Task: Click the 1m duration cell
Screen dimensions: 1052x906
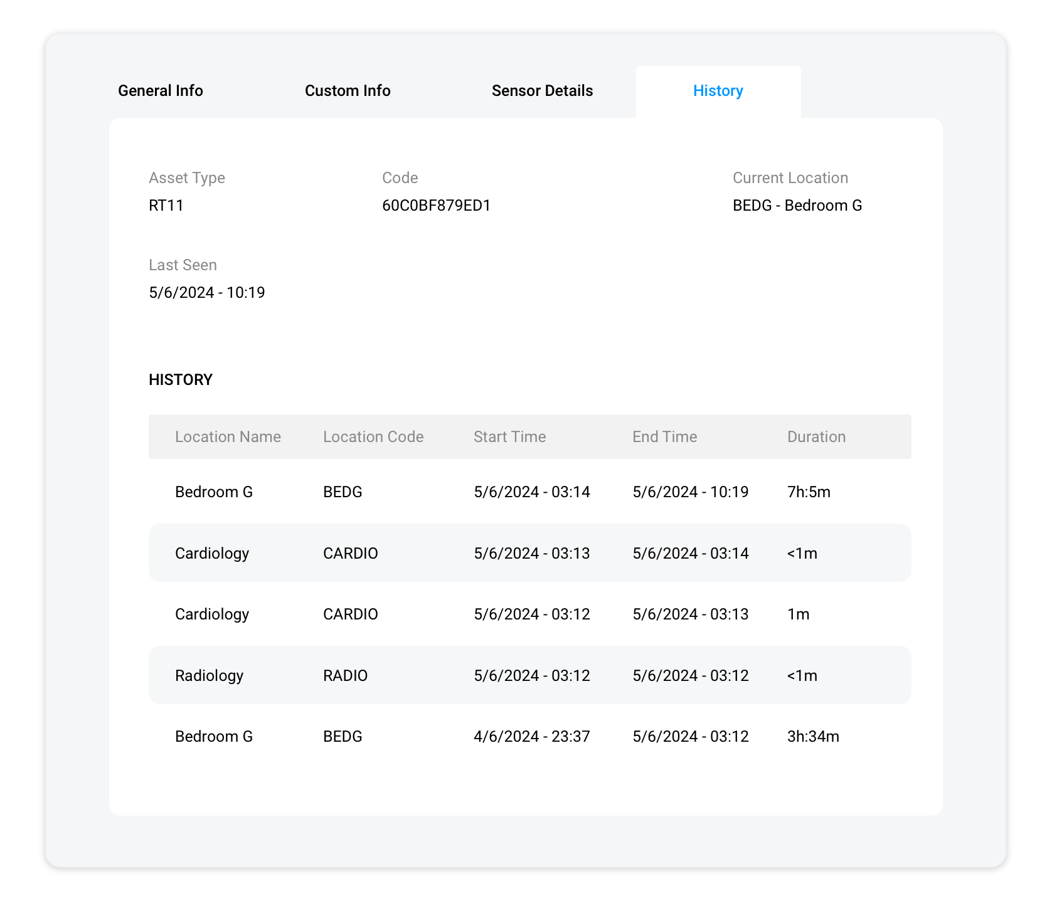Action: 799,614
